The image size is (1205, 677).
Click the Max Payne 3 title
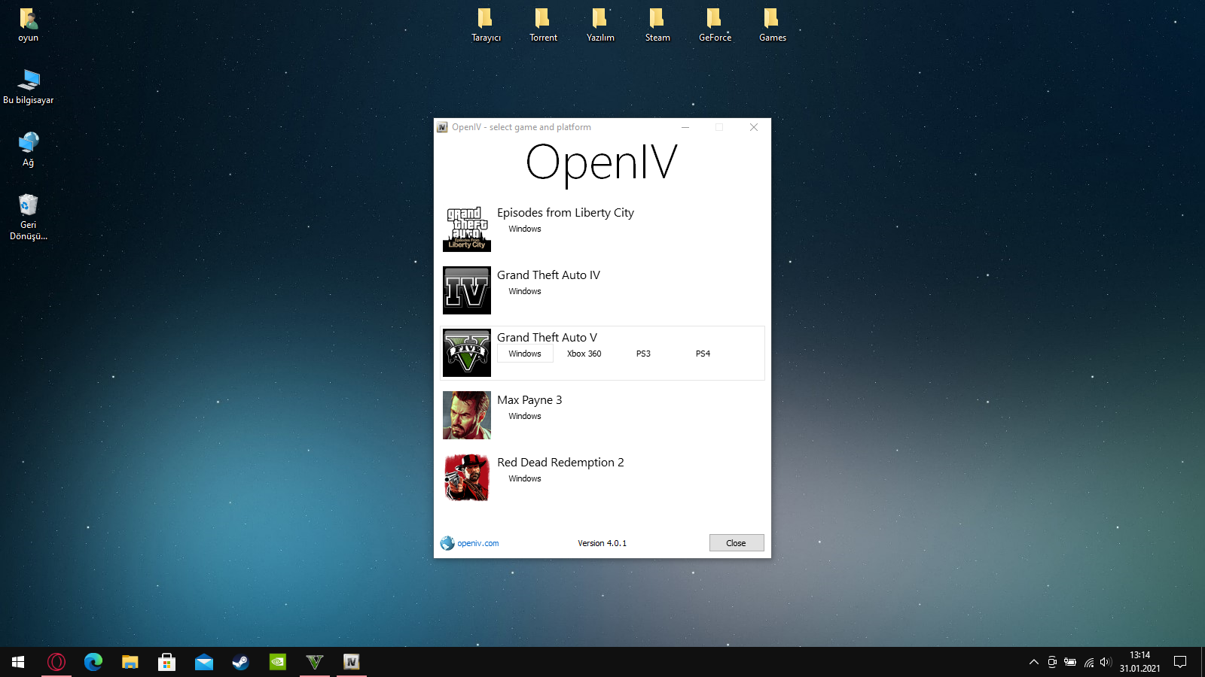click(x=529, y=400)
